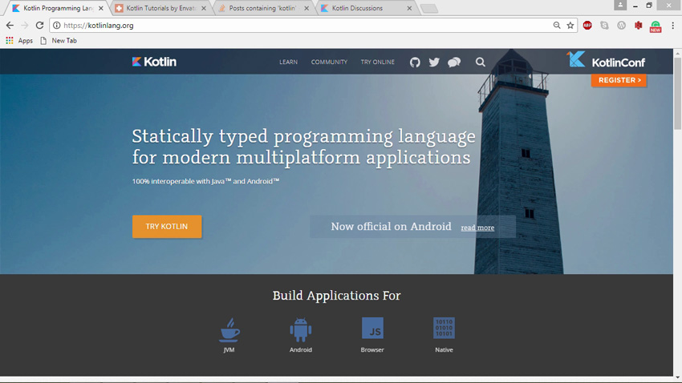The width and height of the screenshot is (682, 383).
Task: Open Kotlin GitHub icon in navbar
Action: tap(415, 62)
